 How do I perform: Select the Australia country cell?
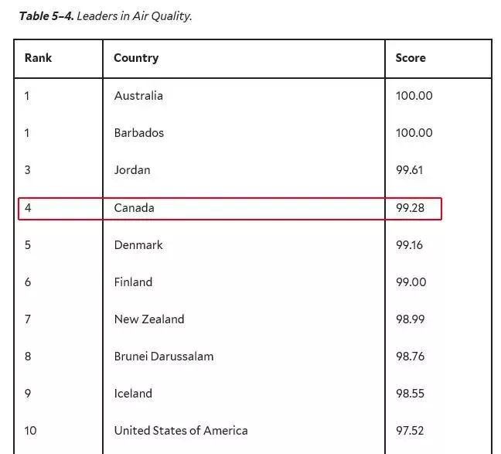[138, 96]
